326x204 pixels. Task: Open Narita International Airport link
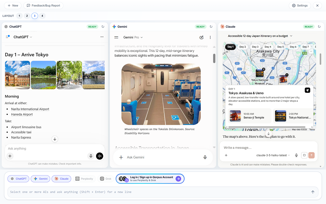pyautogui.click(x=30, y=109)
